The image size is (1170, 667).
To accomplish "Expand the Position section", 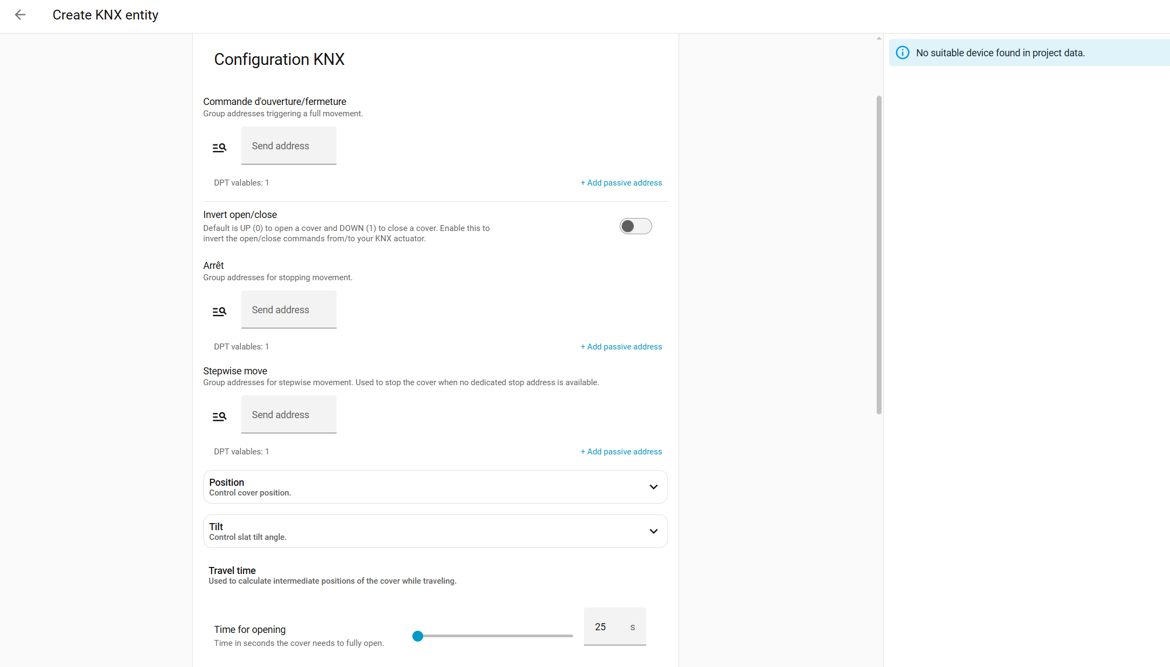I will [x=435, y=487].
